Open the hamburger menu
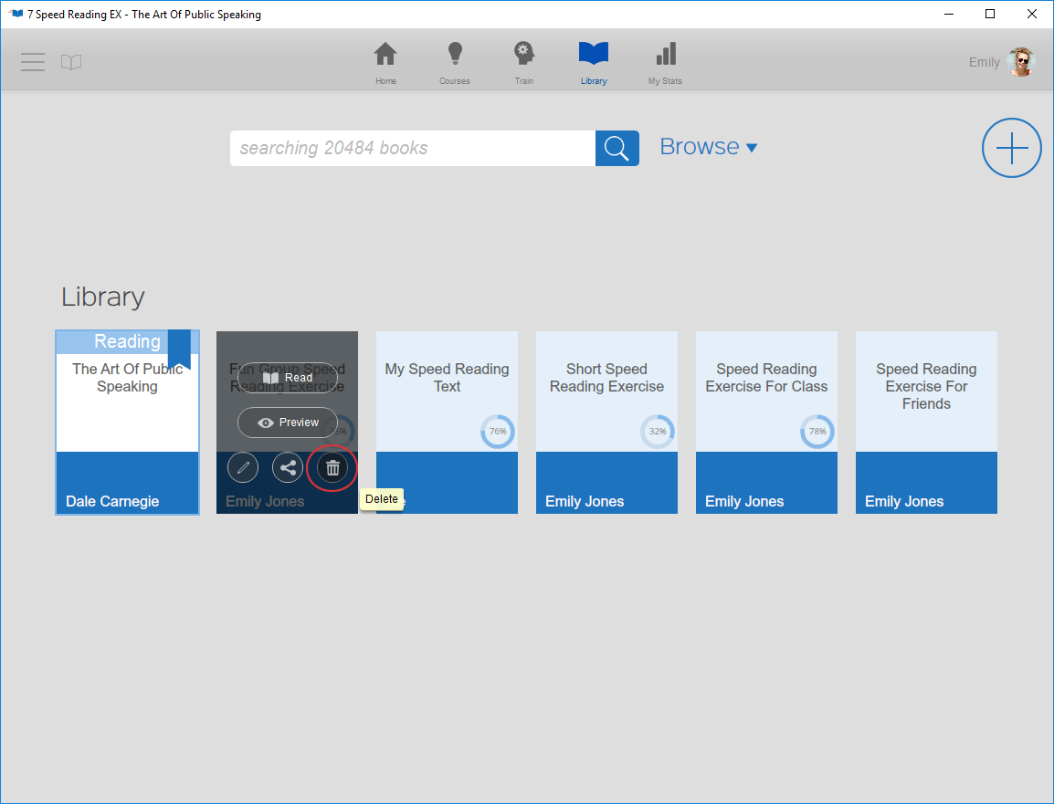Viewport: 1054px width, 804px height. coord(33,62)
